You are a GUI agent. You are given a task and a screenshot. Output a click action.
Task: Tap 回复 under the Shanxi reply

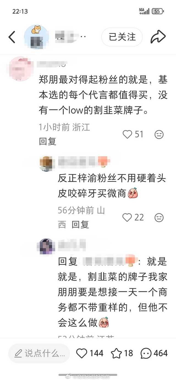coord(81,225)
